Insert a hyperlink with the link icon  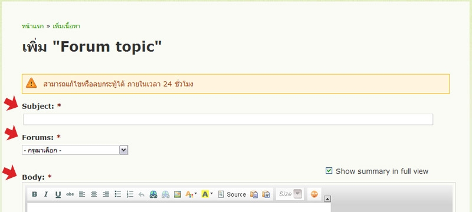tap(153, 194)
